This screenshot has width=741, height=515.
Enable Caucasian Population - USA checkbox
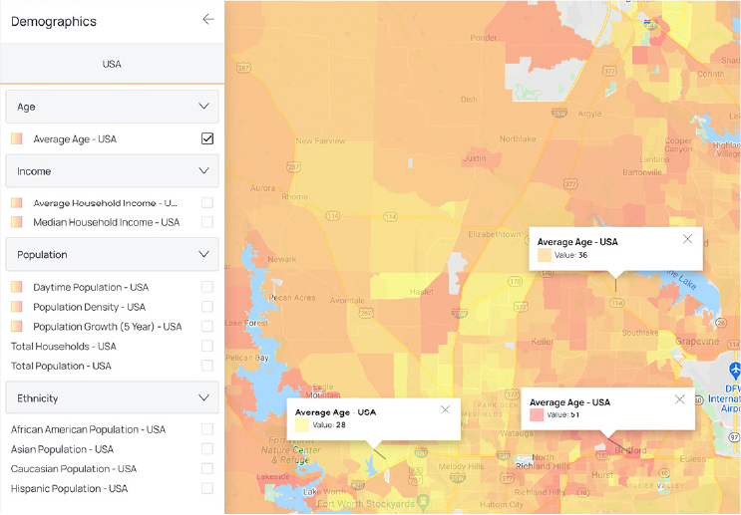point(207,468)
